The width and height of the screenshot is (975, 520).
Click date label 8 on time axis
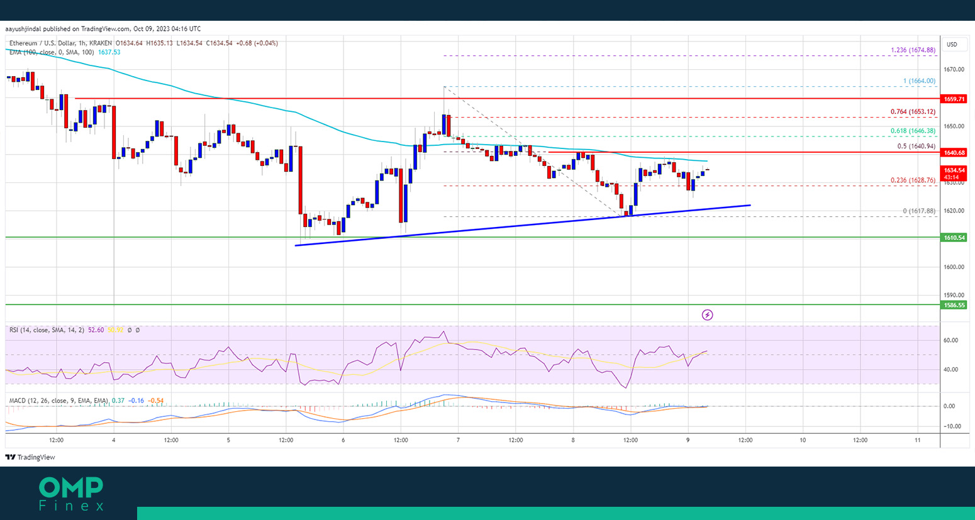(x=573, y=440)
